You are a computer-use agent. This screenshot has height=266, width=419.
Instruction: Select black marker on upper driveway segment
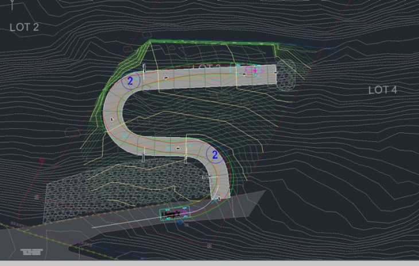tap(166, 77)
